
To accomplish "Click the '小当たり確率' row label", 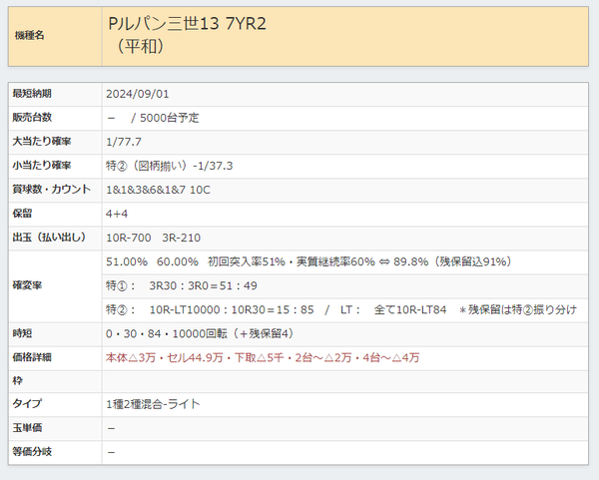I will click(42, 166).
